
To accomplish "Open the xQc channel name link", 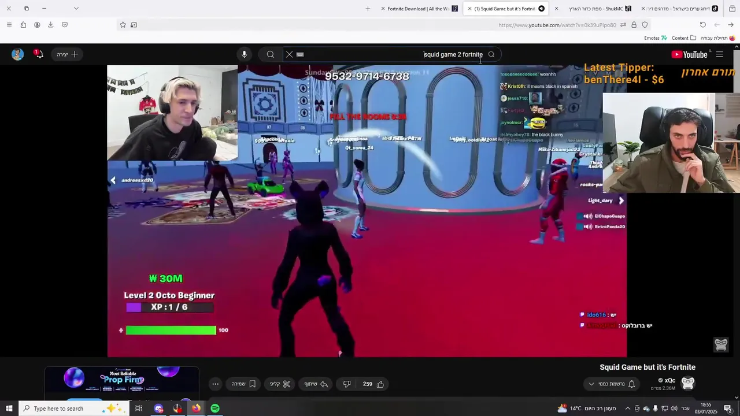I will (x=670, y=380).
